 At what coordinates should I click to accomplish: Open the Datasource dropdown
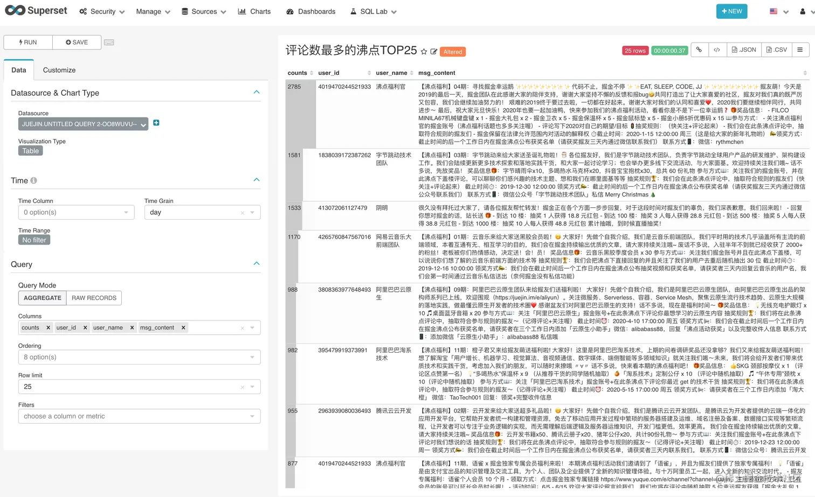click(83, 124)
